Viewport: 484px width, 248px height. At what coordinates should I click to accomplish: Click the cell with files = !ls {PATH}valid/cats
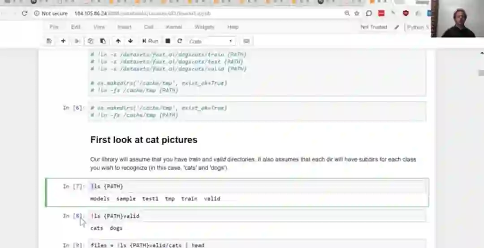[x=257, y=244]
